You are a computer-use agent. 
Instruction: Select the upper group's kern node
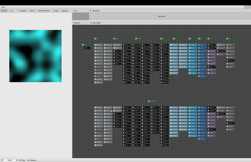point(164,54)
